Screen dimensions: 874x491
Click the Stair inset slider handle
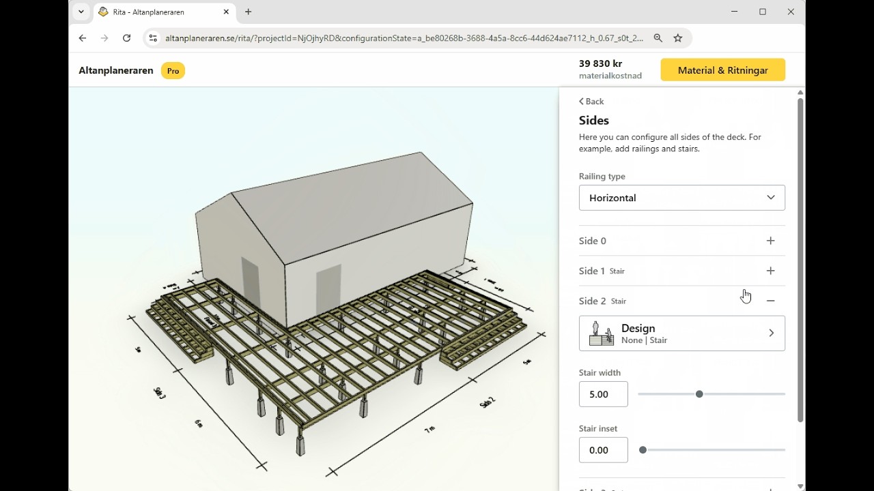tap(643, 450)
